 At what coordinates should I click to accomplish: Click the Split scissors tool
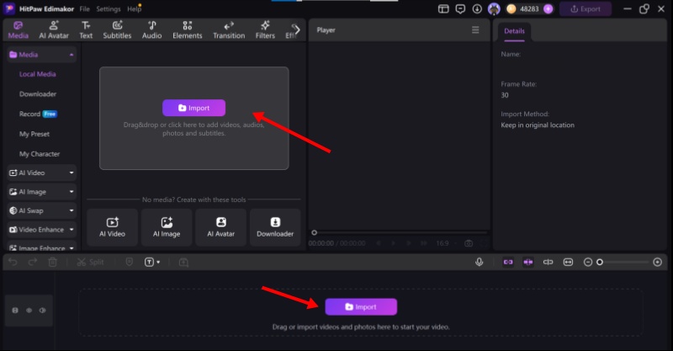[90, 262]
